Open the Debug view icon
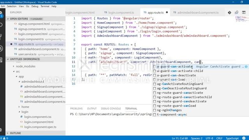This screenshot has width=249, height=140. click(1, 48)
